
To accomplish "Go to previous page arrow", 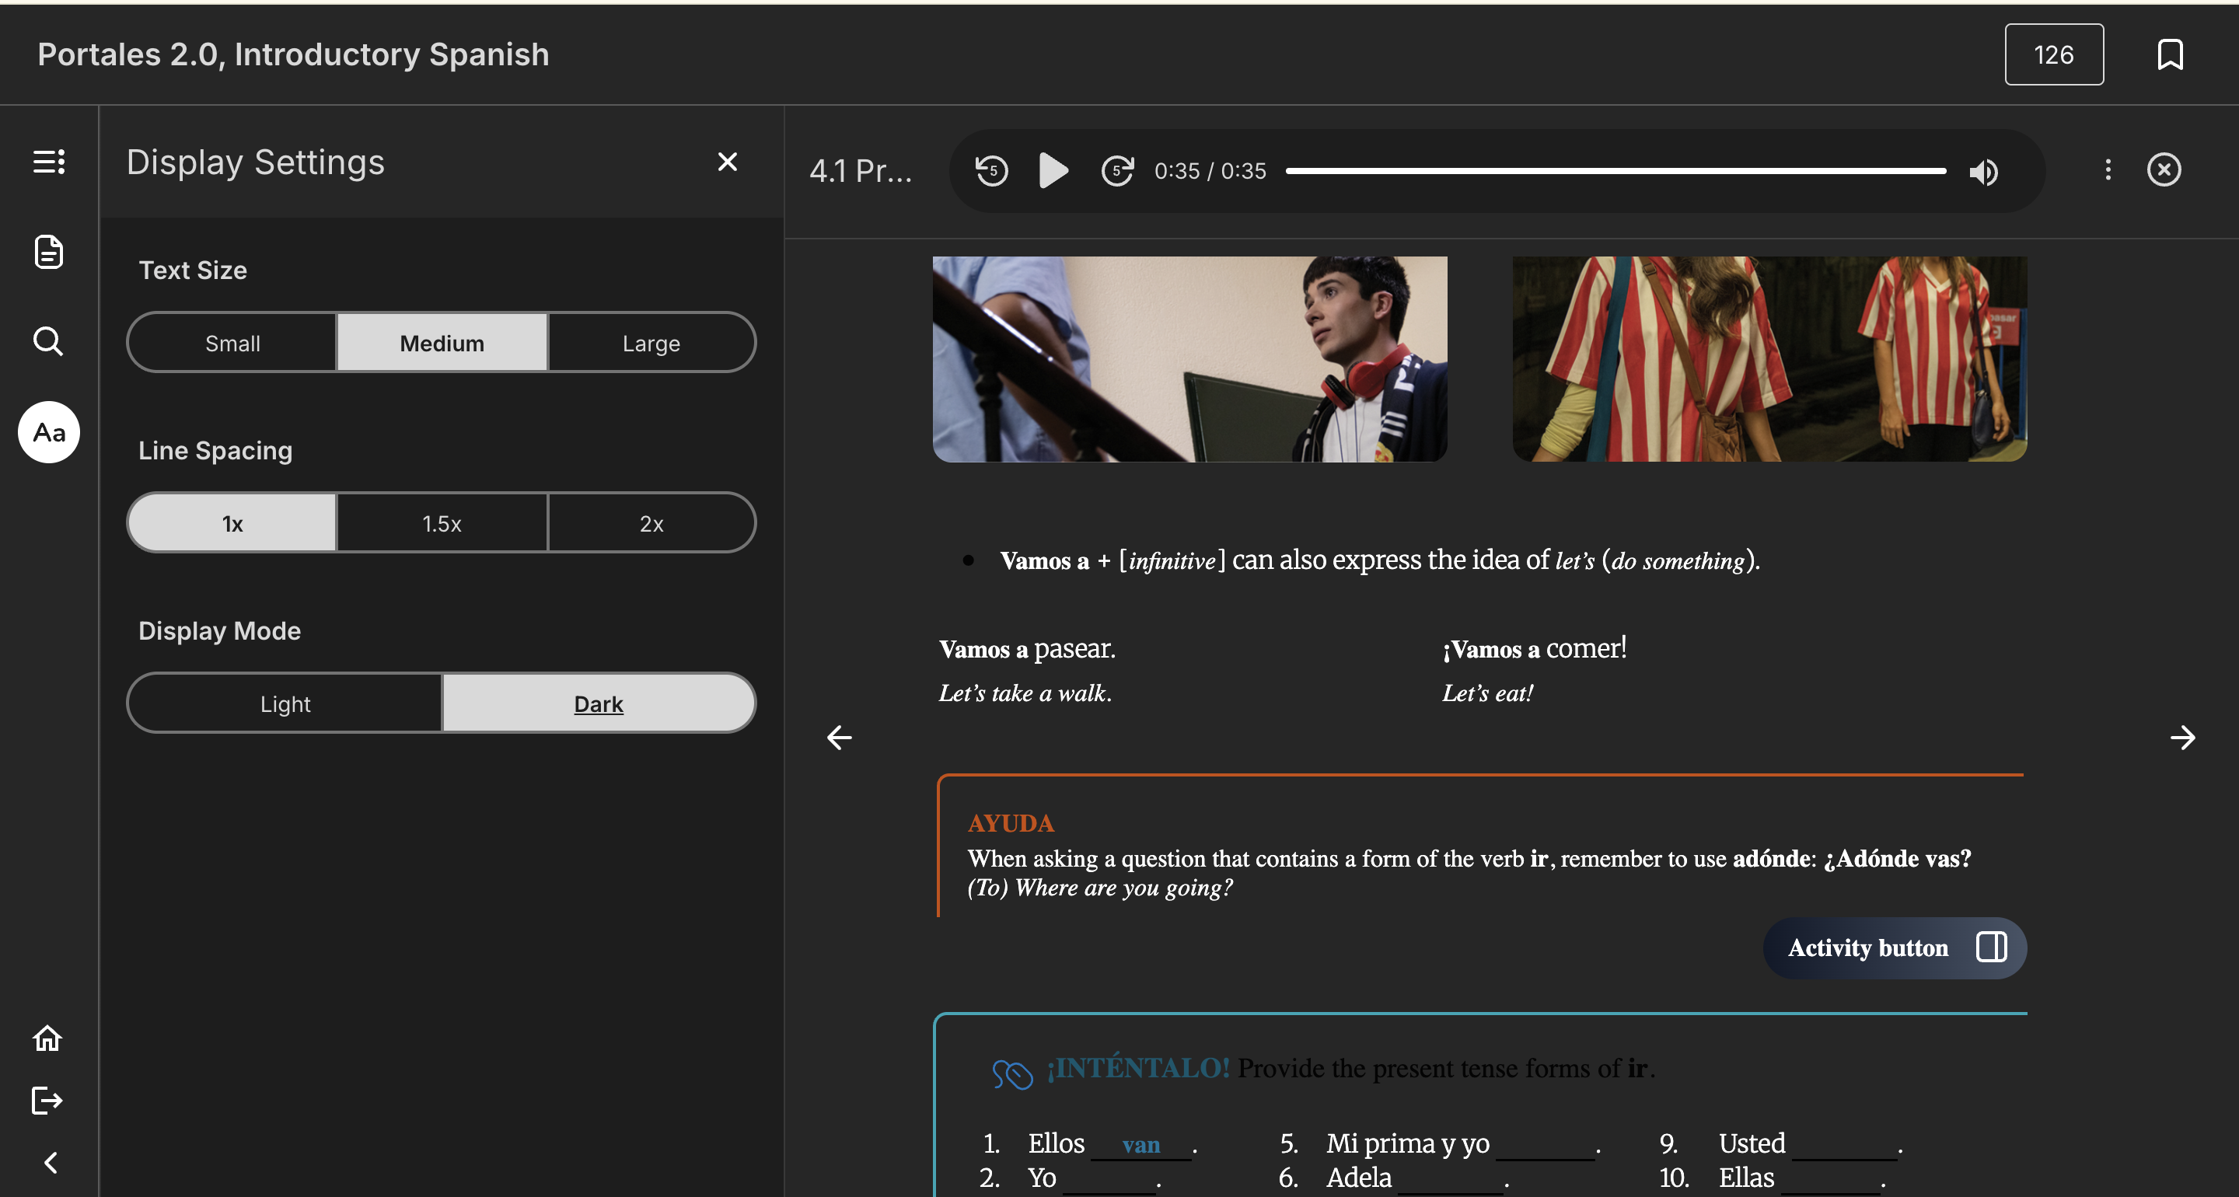I will 839,738.
